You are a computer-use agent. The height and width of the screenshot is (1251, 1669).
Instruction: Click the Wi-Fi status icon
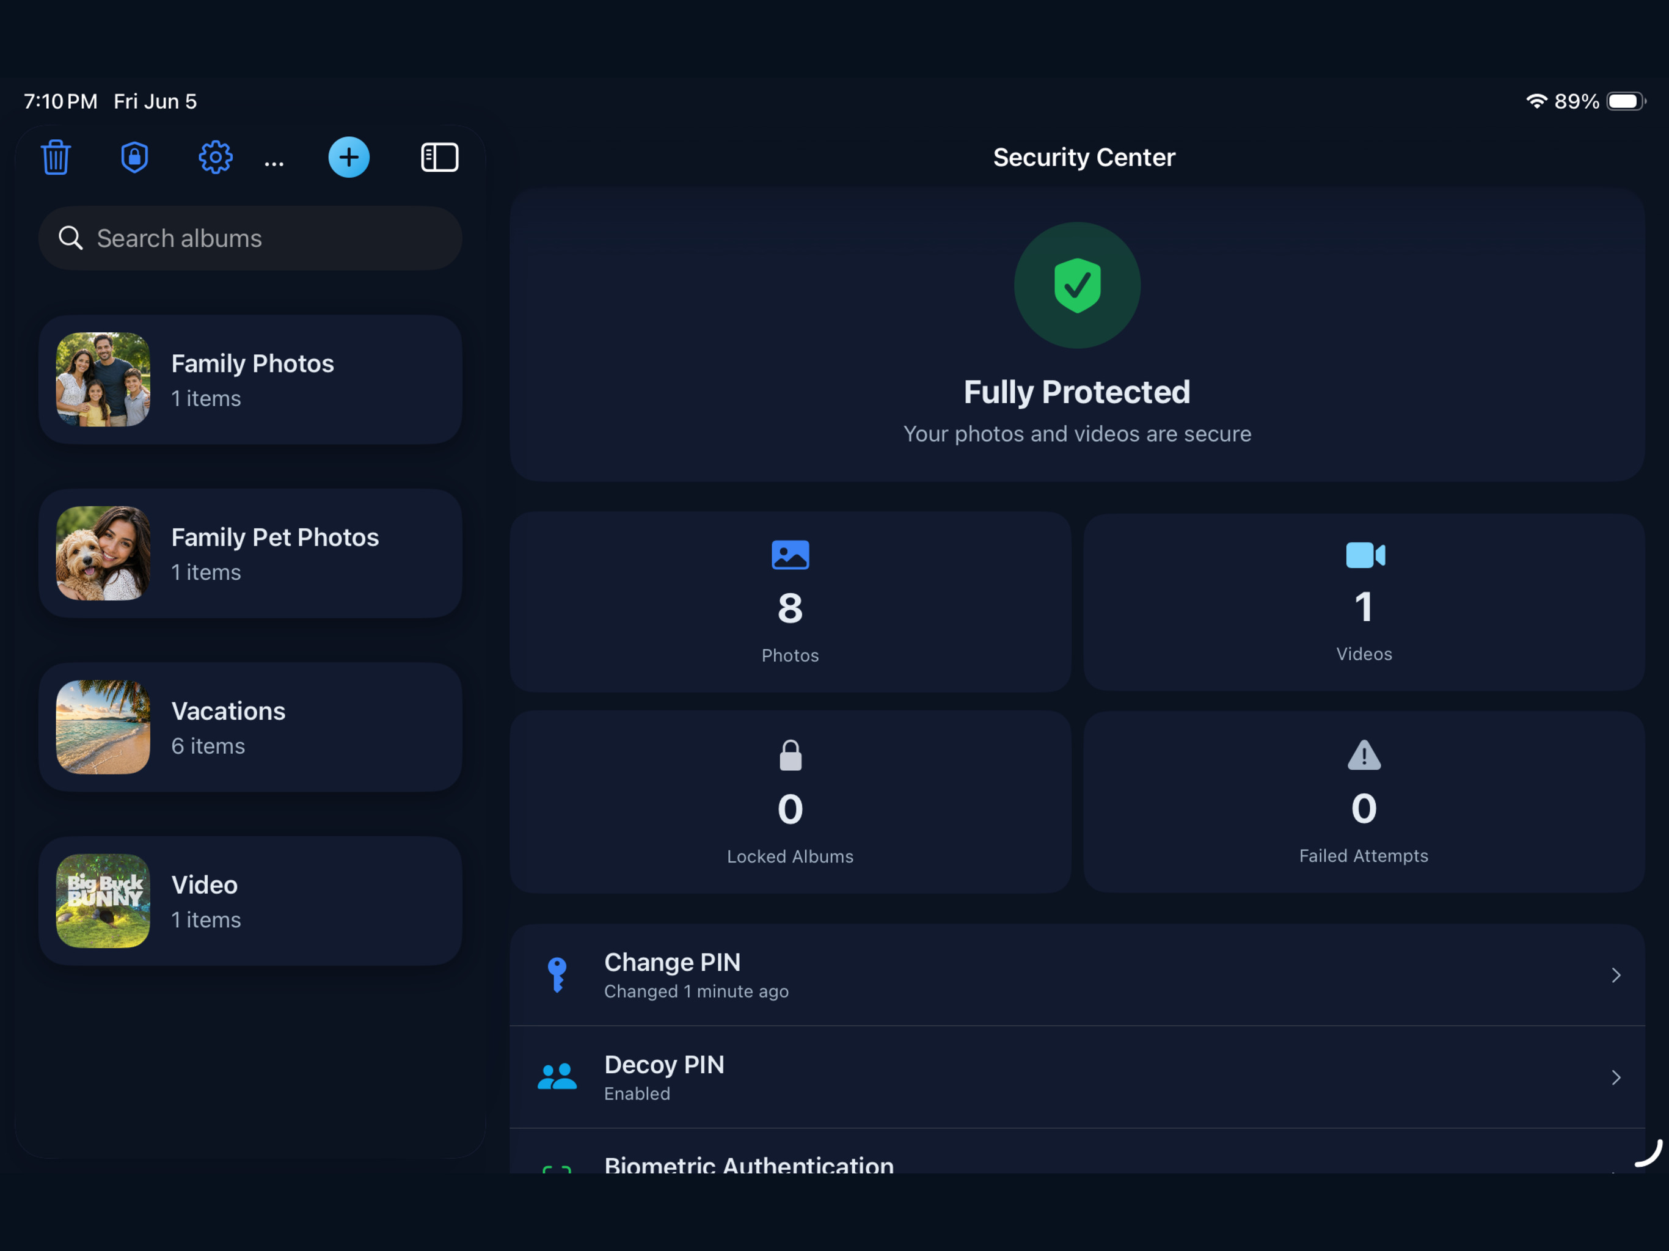coord(1536,101)
